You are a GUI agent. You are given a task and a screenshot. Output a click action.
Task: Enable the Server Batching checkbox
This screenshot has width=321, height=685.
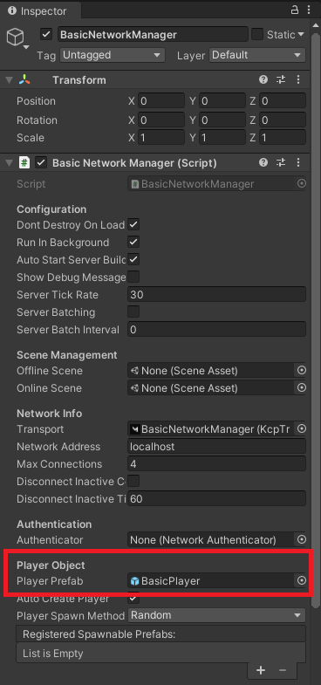[x=133, y=312]
